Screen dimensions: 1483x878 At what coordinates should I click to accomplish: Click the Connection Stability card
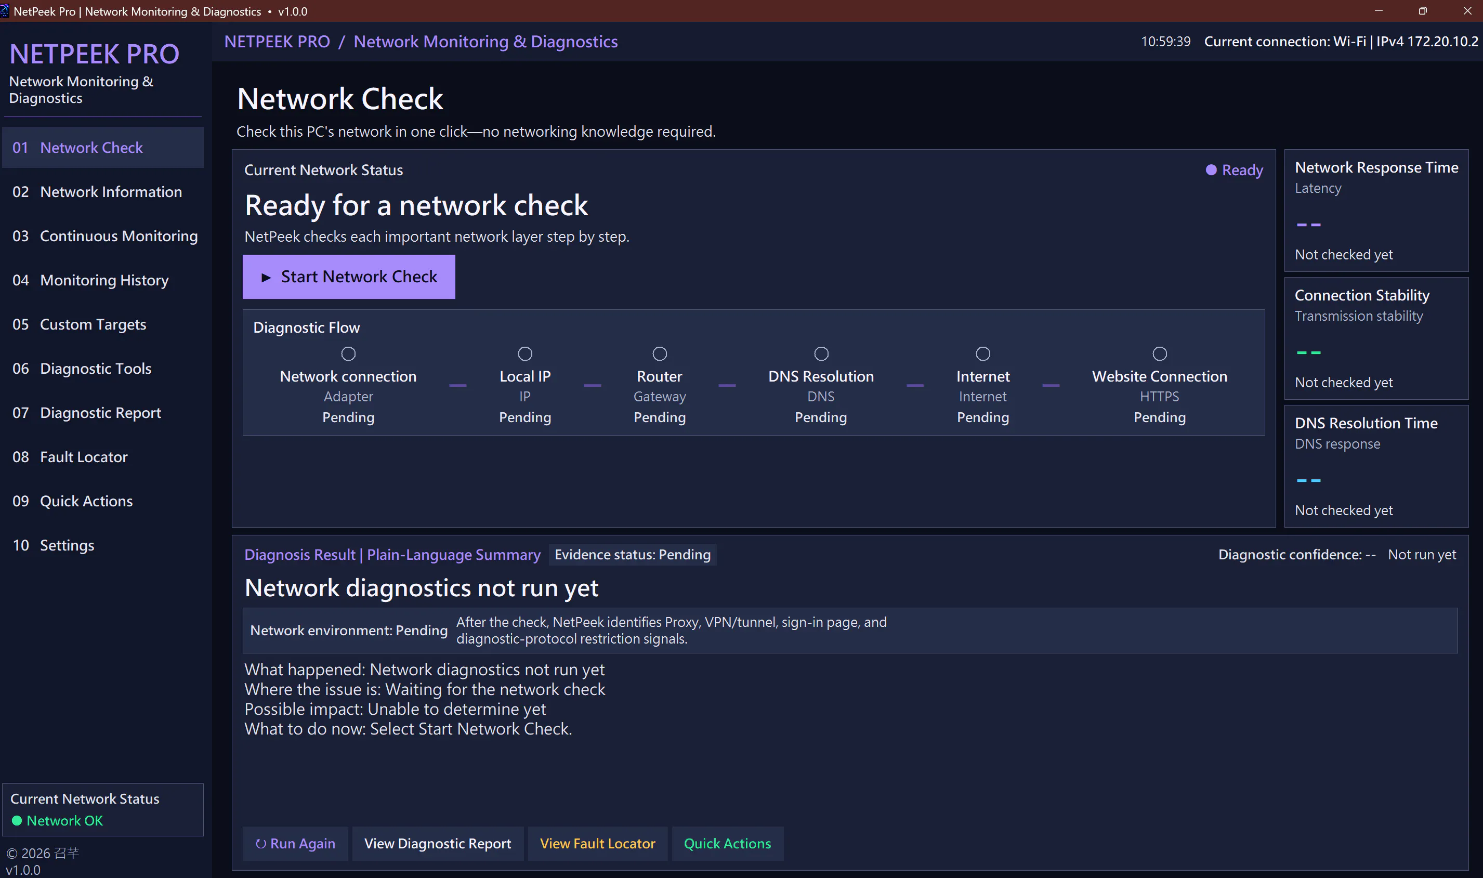pyautogui.click(x=1376, y=338)
